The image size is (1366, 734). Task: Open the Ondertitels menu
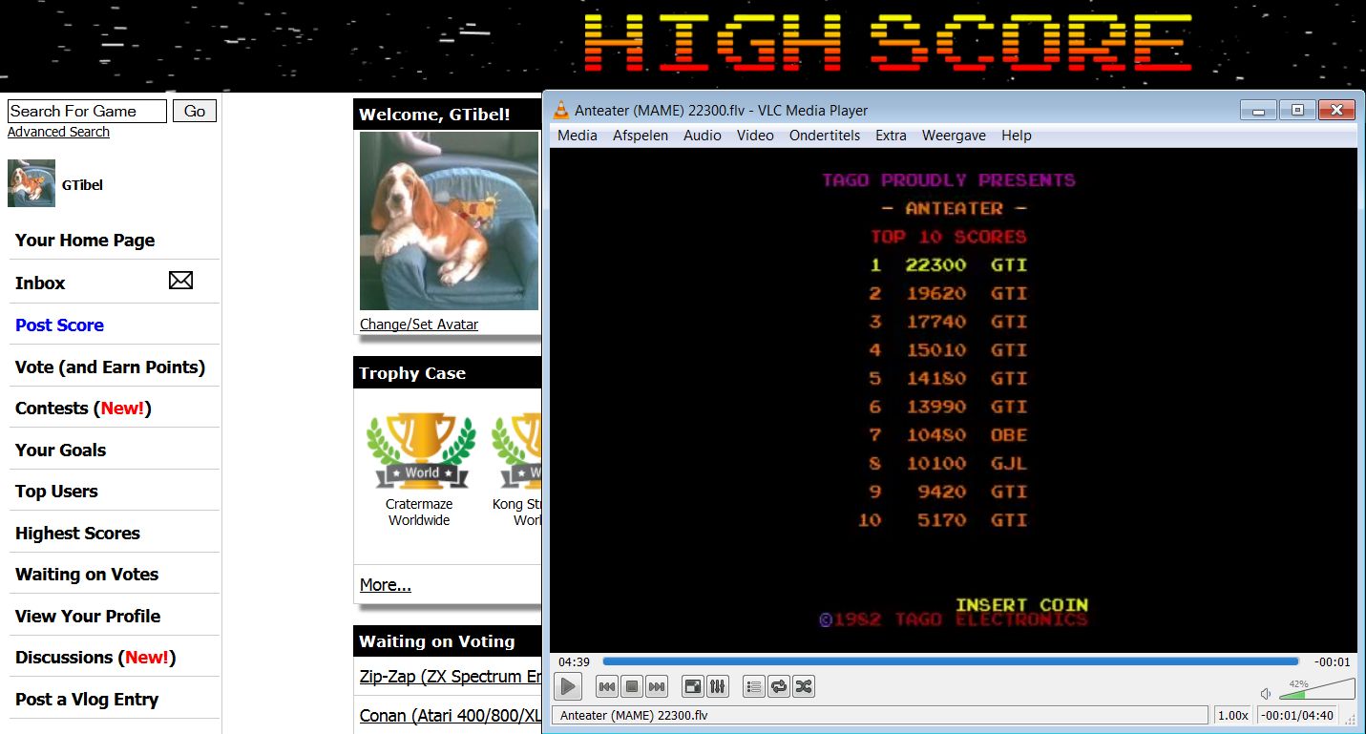pos(824,136)
